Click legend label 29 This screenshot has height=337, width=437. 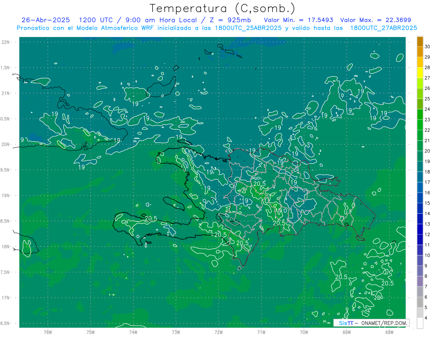click(x=428, y=57)
